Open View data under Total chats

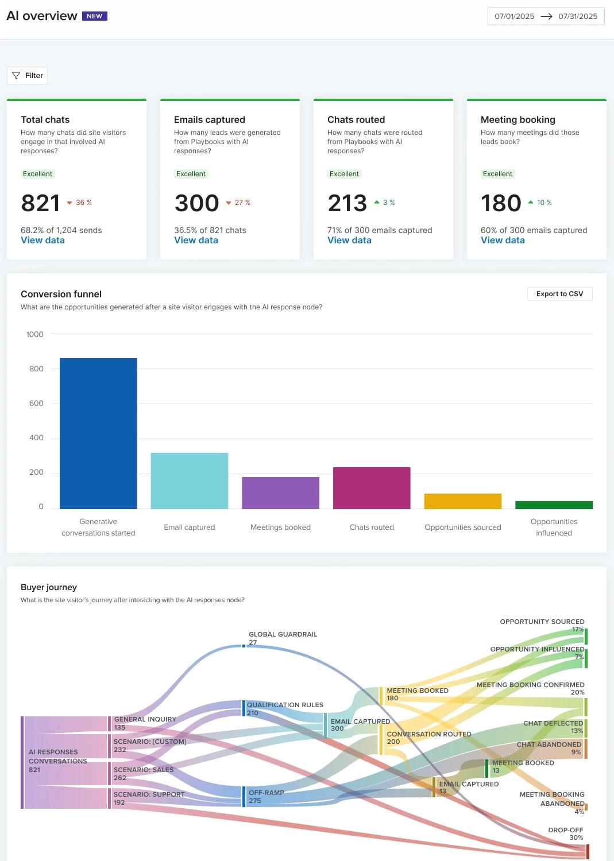43,241
